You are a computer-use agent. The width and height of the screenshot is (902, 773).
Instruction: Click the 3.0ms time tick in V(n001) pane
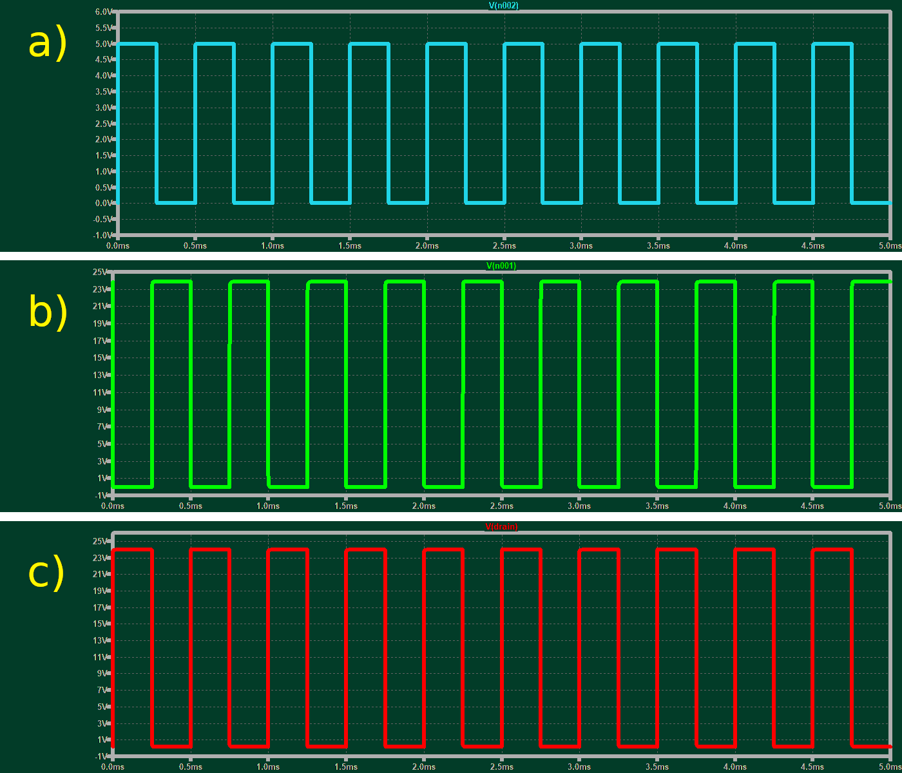tap(579, 506)
